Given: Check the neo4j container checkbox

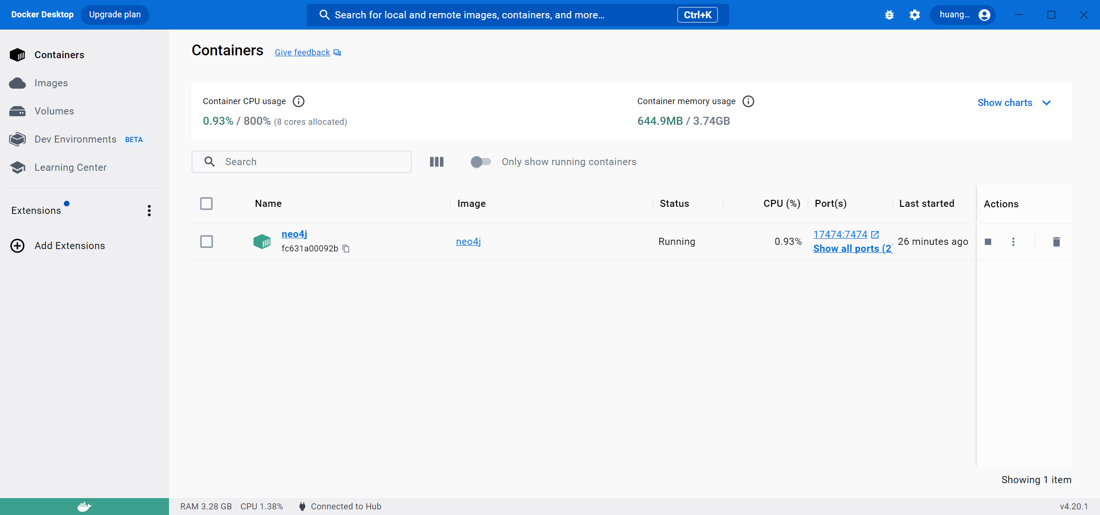Looking at the screenshot, I should coord(207,242).
